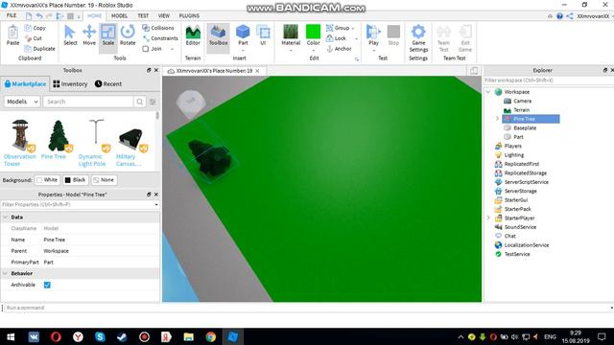The width and height of the screenshot is (614, 345).
Task: Toggle the Archivable checkbox
Action: pos(47,285)
